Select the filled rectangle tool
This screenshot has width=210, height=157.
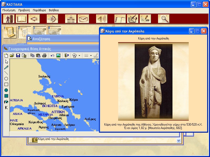[x=6, y=96]
